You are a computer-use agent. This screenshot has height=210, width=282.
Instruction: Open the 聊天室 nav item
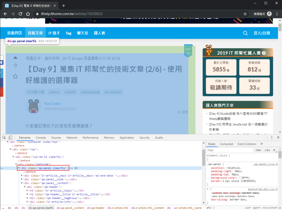coord(83,33)
